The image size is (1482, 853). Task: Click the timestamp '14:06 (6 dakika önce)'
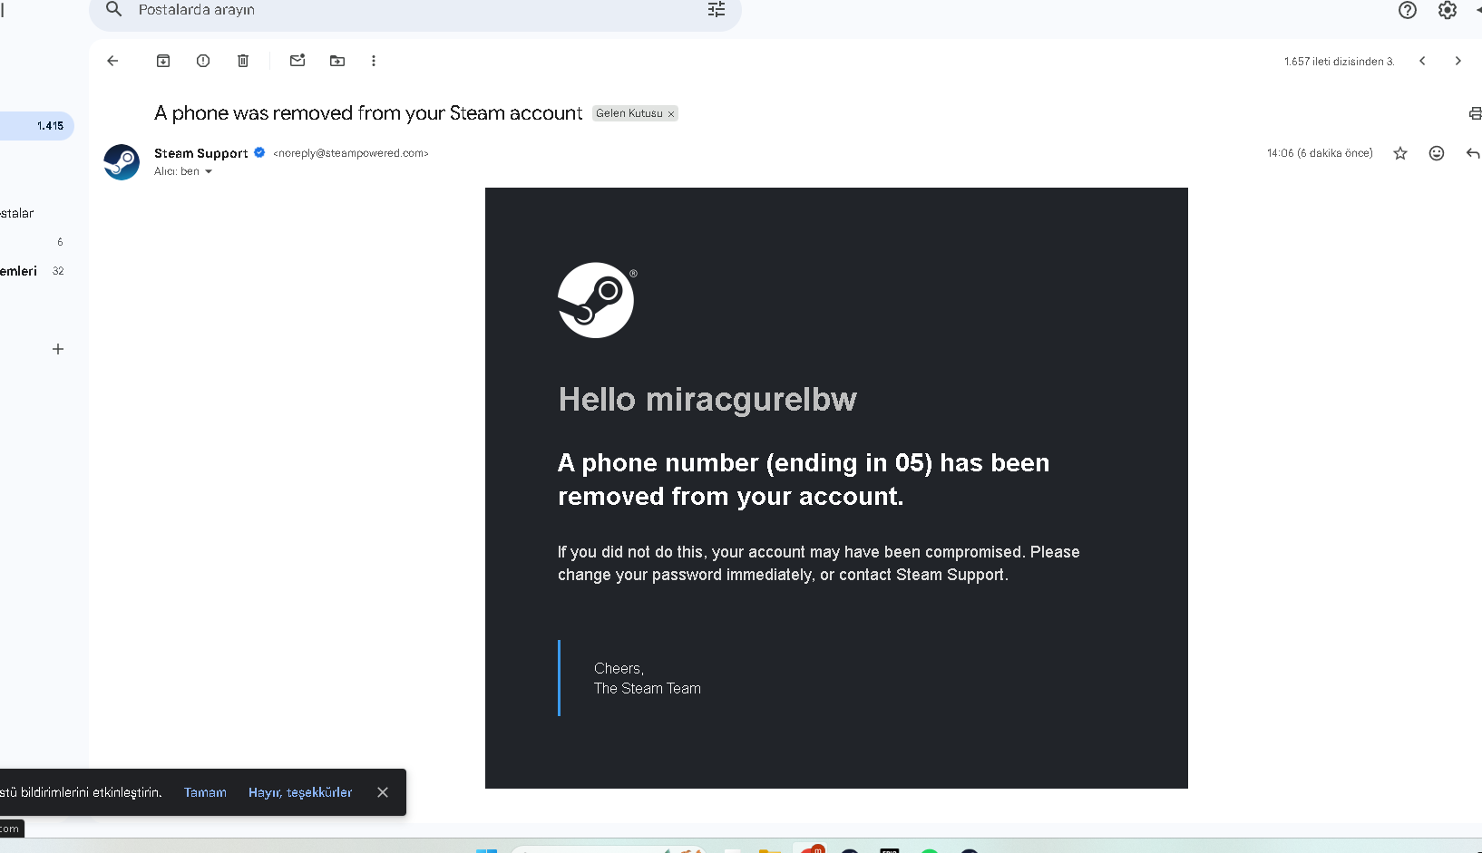point(1320,153)
